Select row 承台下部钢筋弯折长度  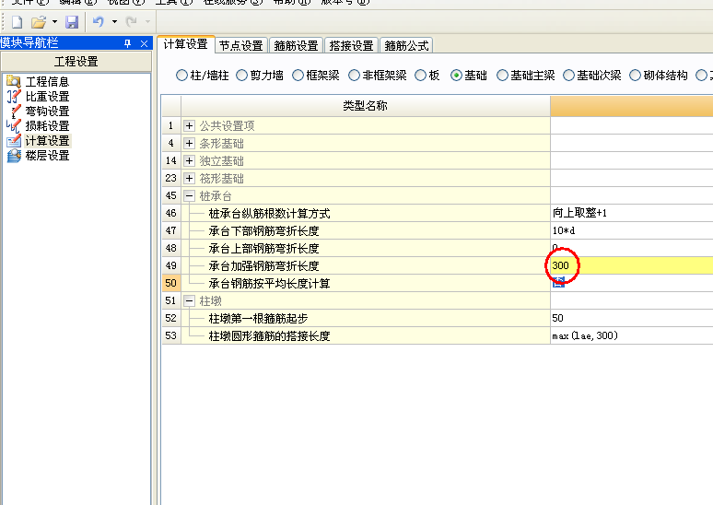click(x=365, y=230)
